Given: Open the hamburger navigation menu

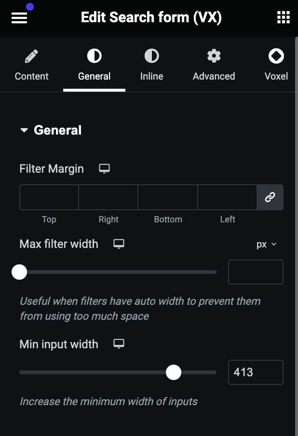Looking at the screenshot, I should point(19,17).
